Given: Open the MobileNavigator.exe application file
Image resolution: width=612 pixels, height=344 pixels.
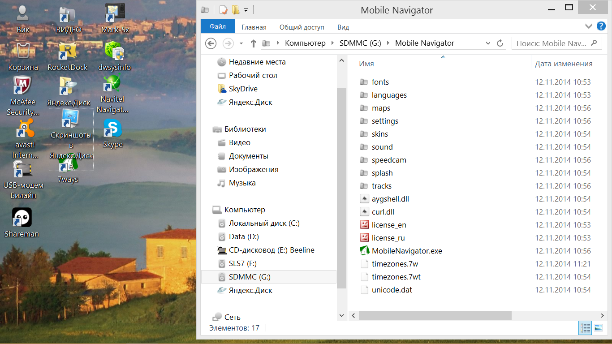Looking at the screenshot, I should [x=406, y=251].
